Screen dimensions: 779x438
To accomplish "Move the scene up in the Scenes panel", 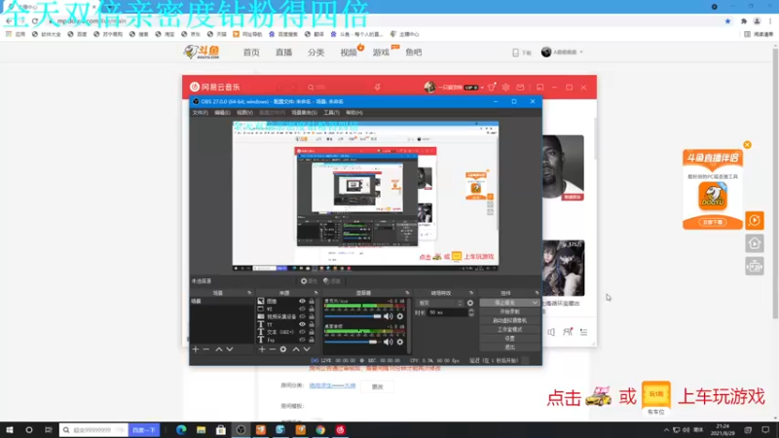I will coord(218,349).
